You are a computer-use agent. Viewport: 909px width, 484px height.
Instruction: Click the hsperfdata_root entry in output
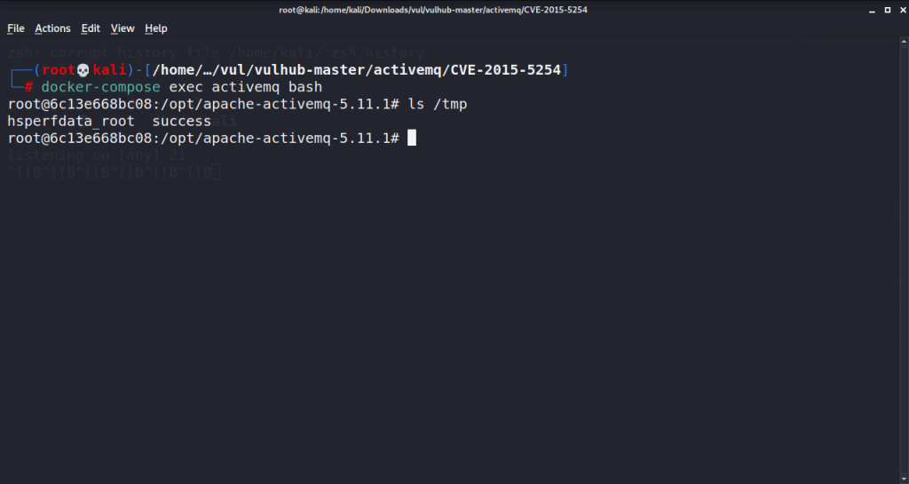coord(71,121)
